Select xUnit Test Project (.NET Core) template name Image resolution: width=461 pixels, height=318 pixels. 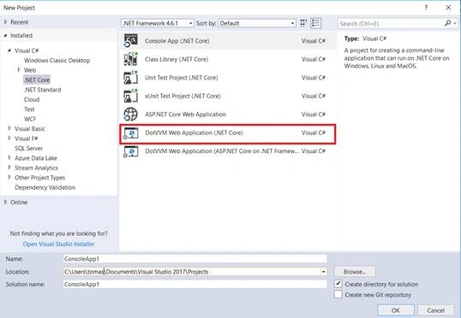click(183, 96)
